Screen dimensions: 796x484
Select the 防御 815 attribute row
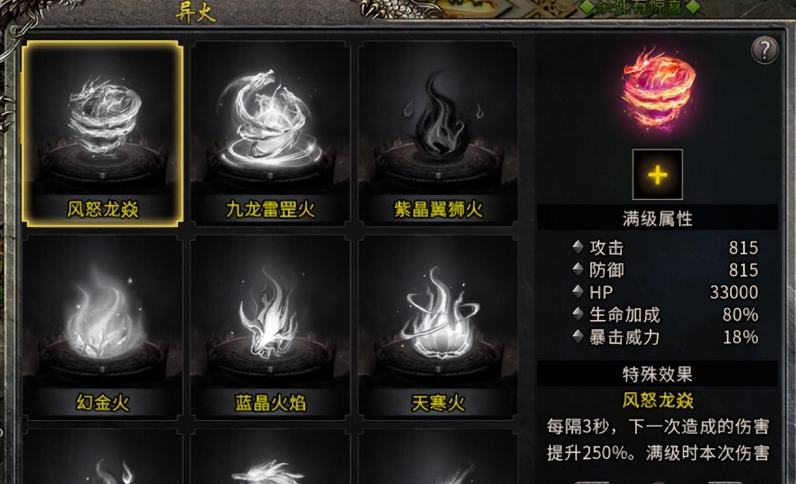point(665,270)
